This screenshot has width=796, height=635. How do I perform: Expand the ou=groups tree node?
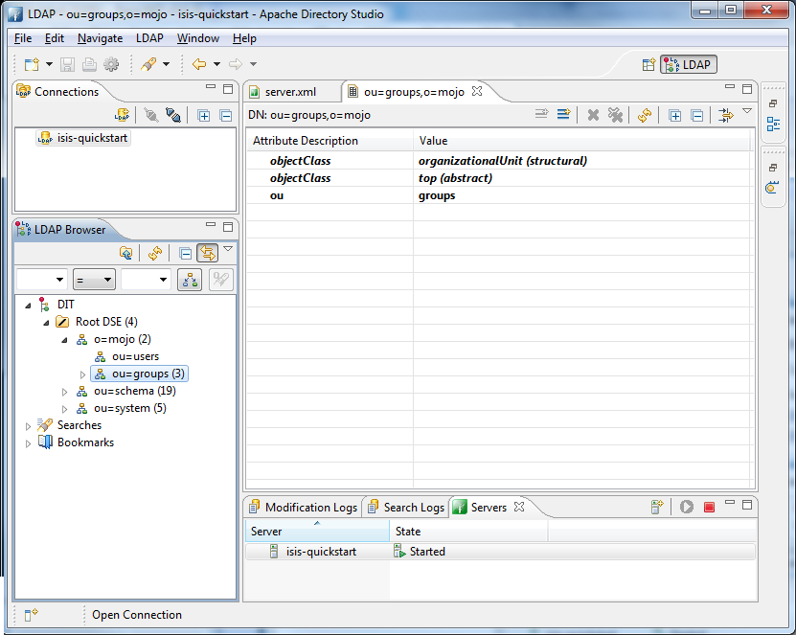[x=81, y=374]
